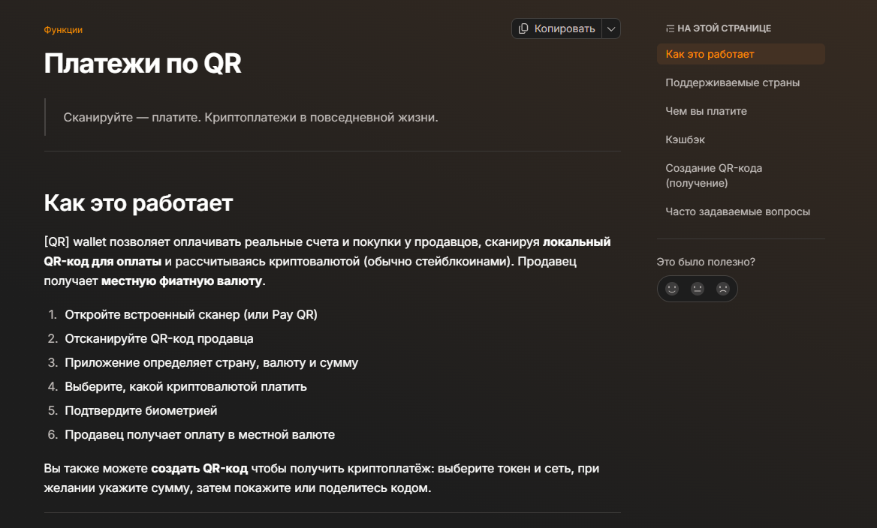Rate page with happy smiley face

(672, 289)
